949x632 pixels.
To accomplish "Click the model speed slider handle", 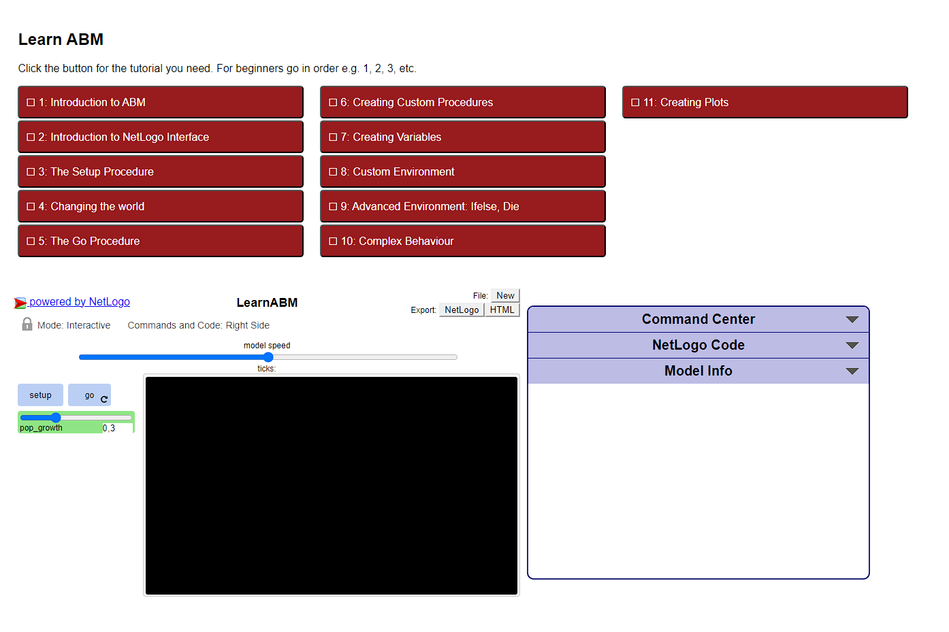I will [x=268, y=357].
